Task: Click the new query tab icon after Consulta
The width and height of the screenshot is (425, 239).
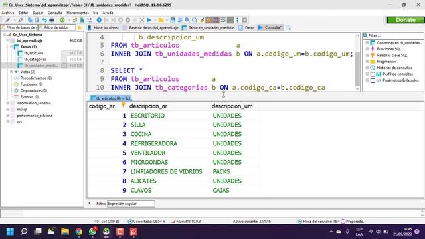Action: 288,27
